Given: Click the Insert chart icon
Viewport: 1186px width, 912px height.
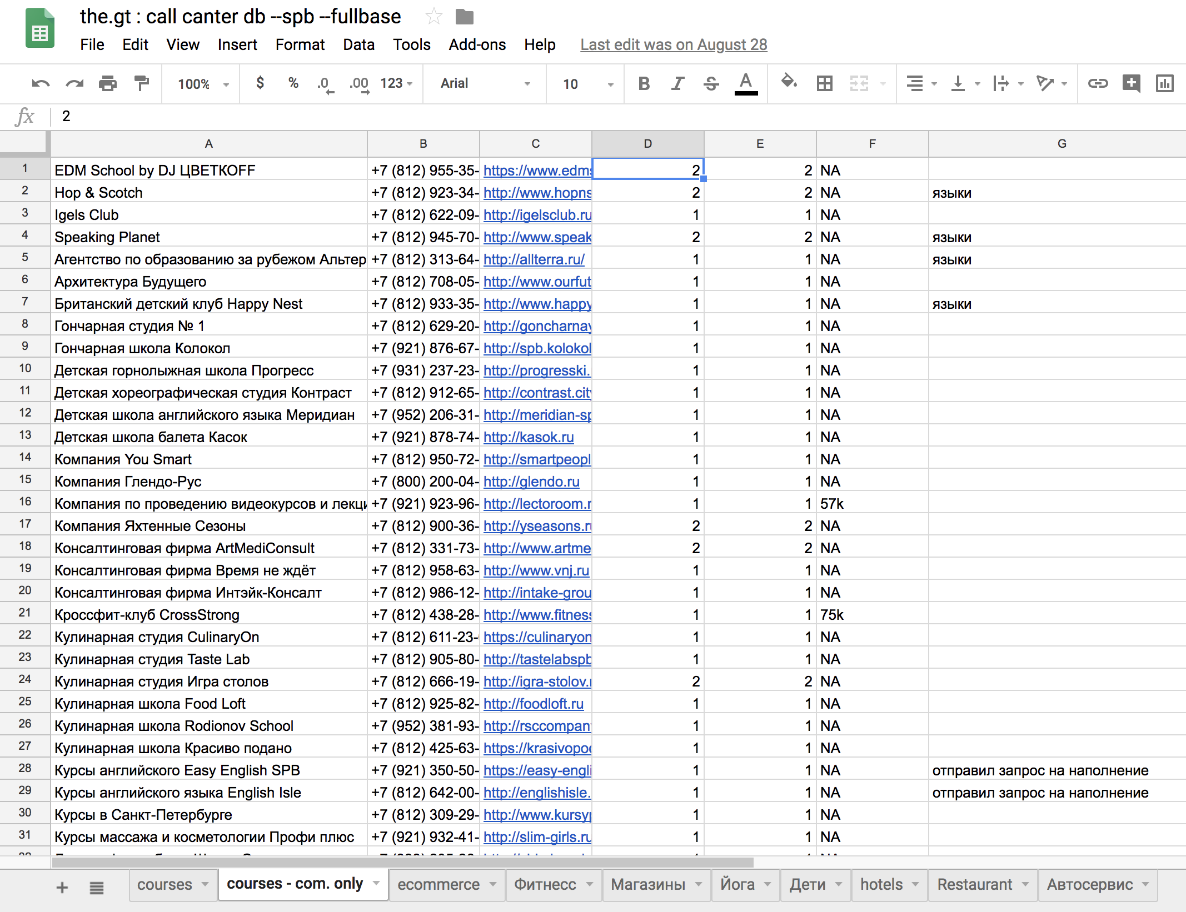Looking at the screenshot, I should [1165, 83].
